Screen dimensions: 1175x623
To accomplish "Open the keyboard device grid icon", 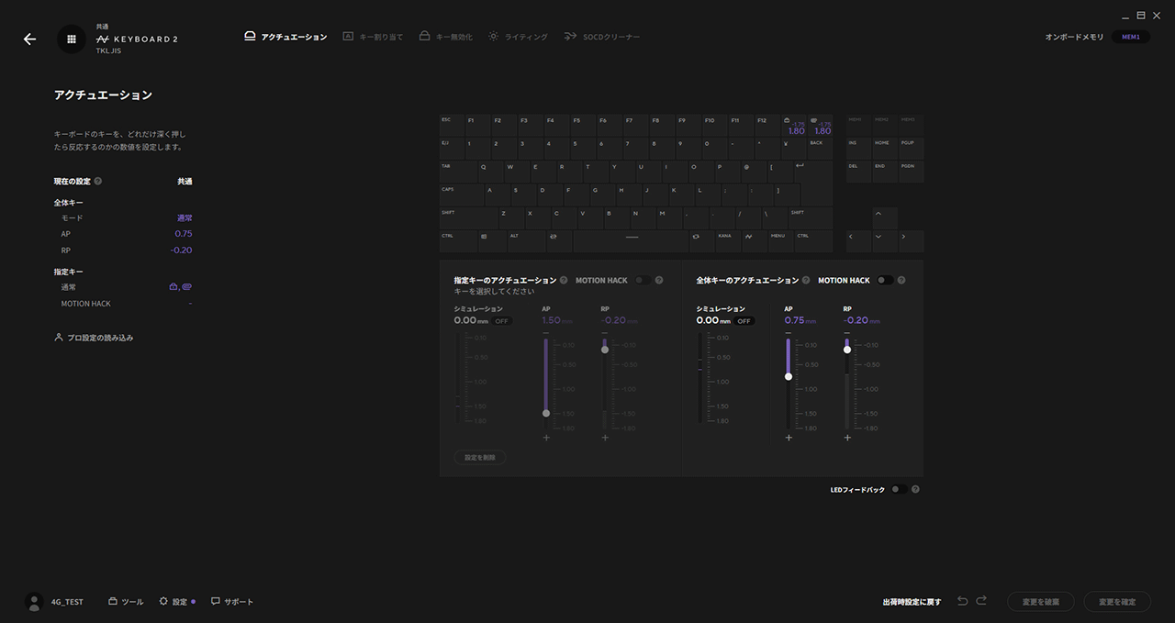I will click(71, 39).
